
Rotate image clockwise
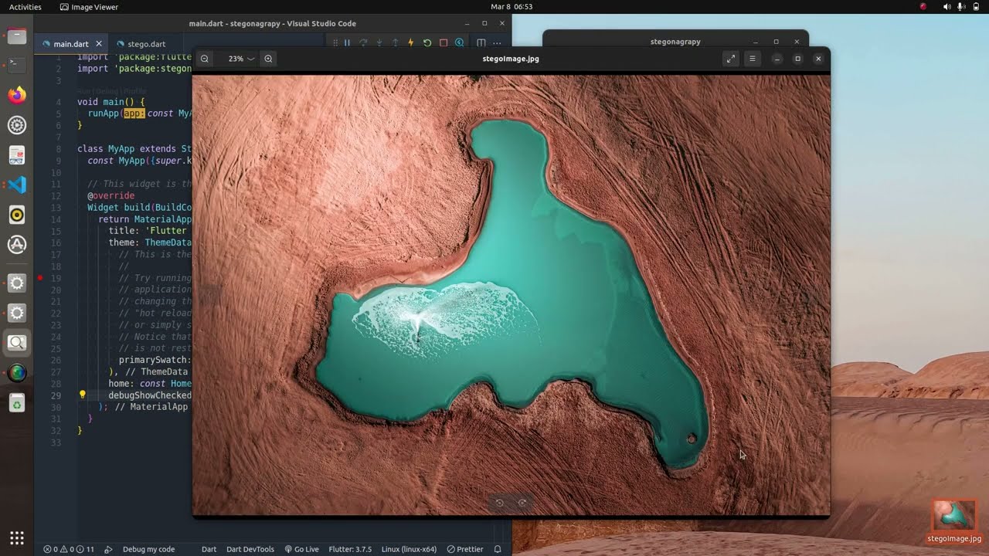pyautogui.click(x=522, y=503)
